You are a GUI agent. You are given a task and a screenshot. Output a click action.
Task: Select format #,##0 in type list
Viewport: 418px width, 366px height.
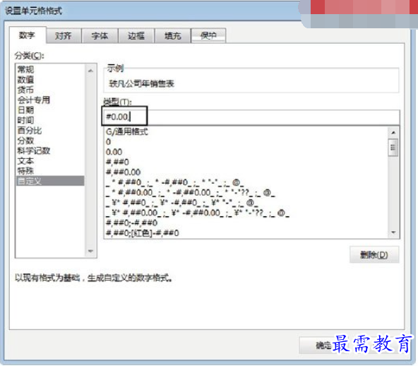point(246,162)
